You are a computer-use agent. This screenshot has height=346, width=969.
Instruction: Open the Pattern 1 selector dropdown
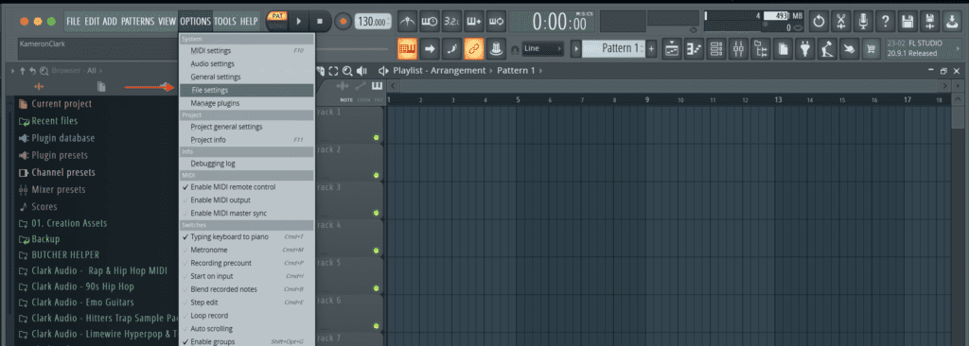(x=612, y=48)
